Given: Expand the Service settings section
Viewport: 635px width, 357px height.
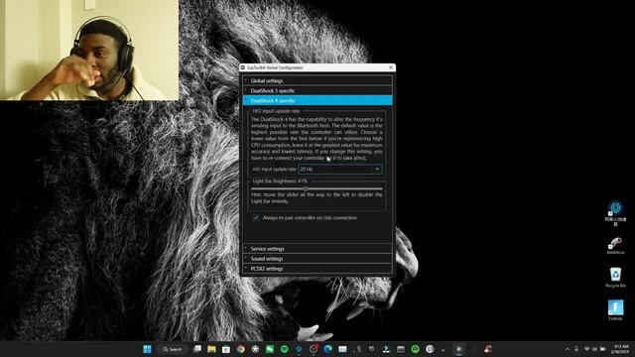Looking at the screenshot, I should (x=317, y=249).
